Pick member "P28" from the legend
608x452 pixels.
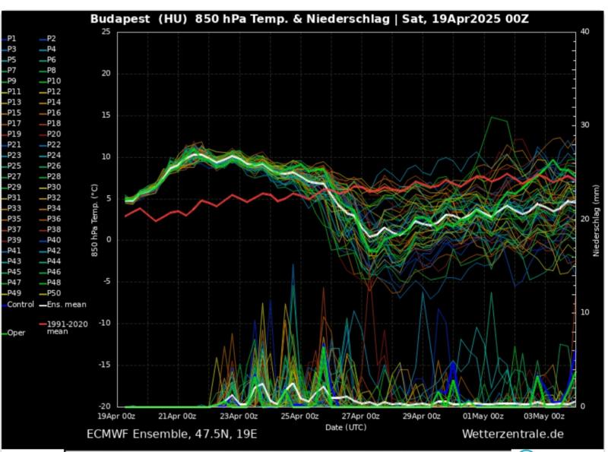point(50,176)
